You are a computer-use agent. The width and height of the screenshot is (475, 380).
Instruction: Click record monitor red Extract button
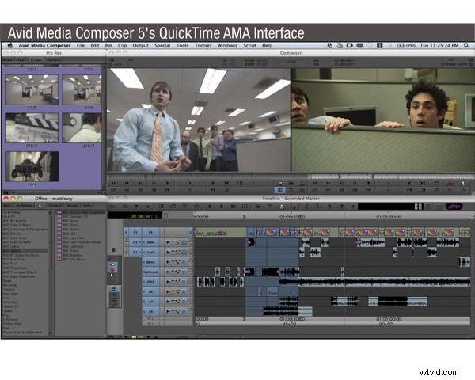[450, 184]
